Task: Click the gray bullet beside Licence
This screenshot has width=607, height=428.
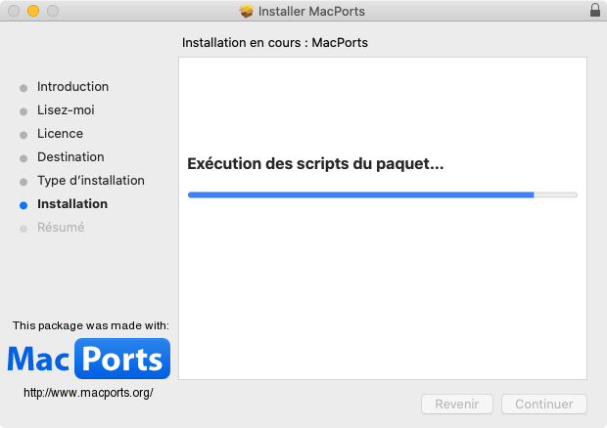Action: [23, 135]
